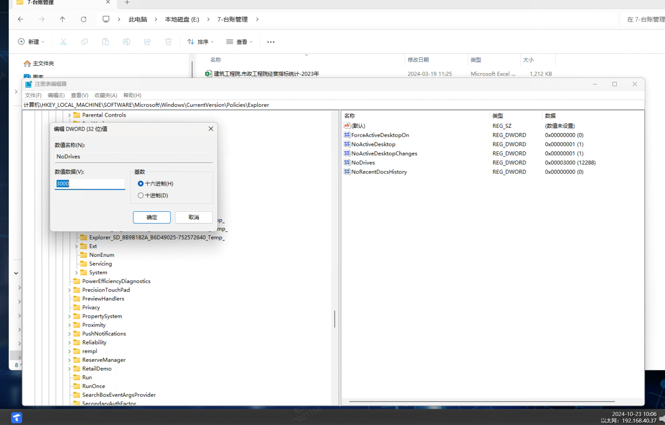Image resolution: width=665 pixels, height=425 pixels.
Task: Click the Refresh icon in Explorer navigation
Action: coord(83,19)
